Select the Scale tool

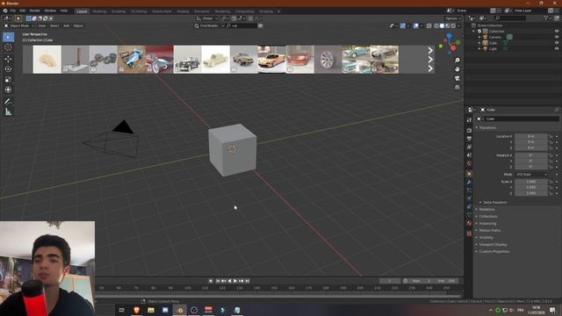pos(8,80)
